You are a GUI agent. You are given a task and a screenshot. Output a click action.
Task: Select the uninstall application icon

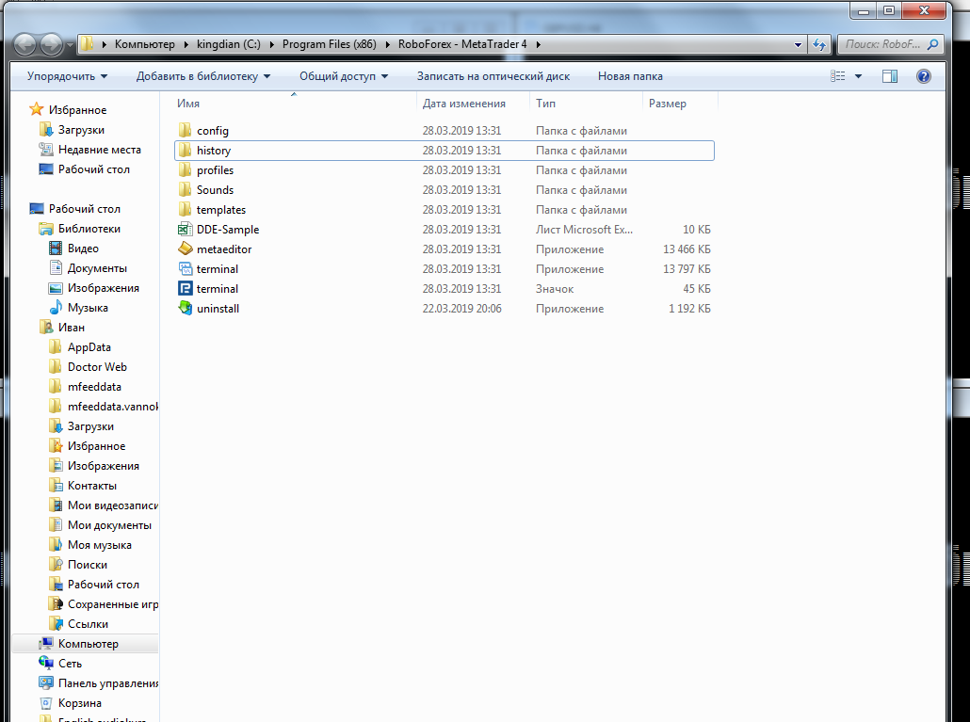pos(185,308)
